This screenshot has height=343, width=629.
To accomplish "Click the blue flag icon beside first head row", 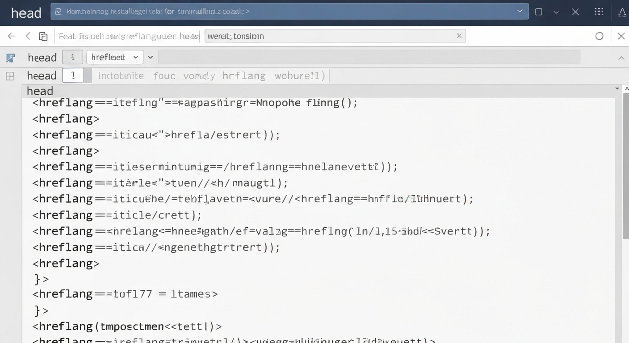I will (11, 58).
